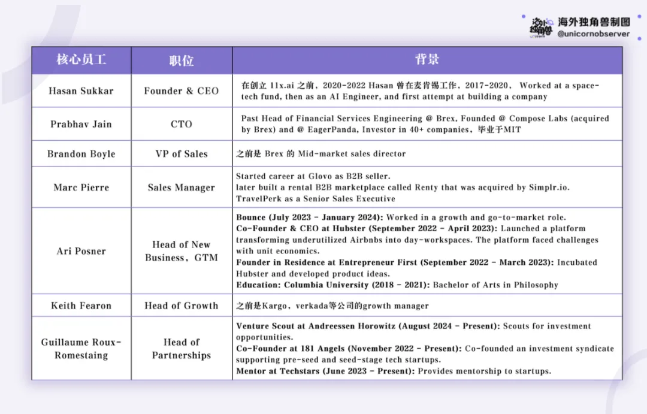647x414 pixels.
Task: Select the Head of New Business, GTM cell
Action: [182, 251]
